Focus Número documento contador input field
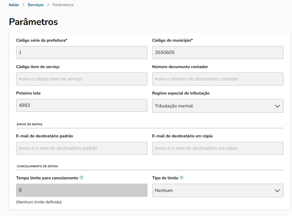 click(218, 79)
